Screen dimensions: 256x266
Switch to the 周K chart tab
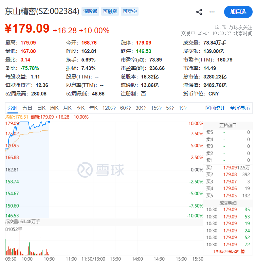(54, 108)
